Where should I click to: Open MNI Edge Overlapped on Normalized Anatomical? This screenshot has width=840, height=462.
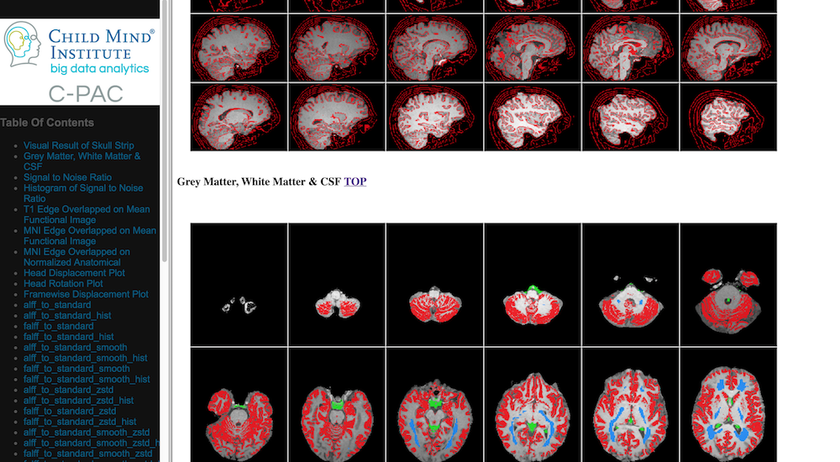tap(76, 251)
